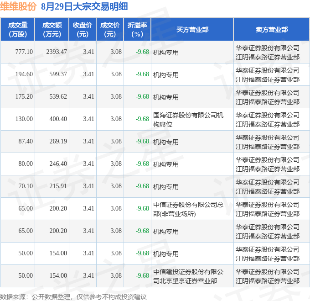Click closing price 3.41 in 87.40 row
Screen dimensions: 310x301
click(88, 142)
